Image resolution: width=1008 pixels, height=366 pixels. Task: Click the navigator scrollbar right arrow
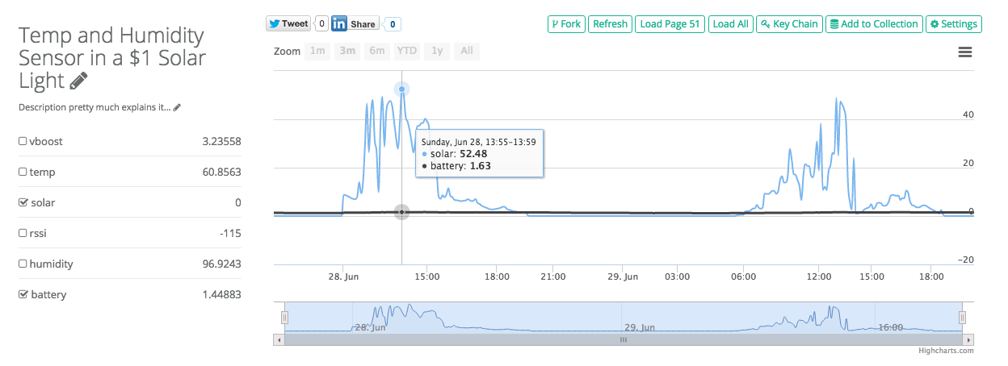pos(969,340)
